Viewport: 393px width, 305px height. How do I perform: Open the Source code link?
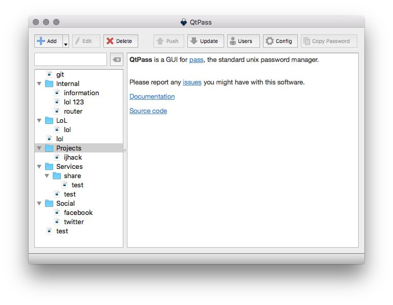(x=148, y=111)
